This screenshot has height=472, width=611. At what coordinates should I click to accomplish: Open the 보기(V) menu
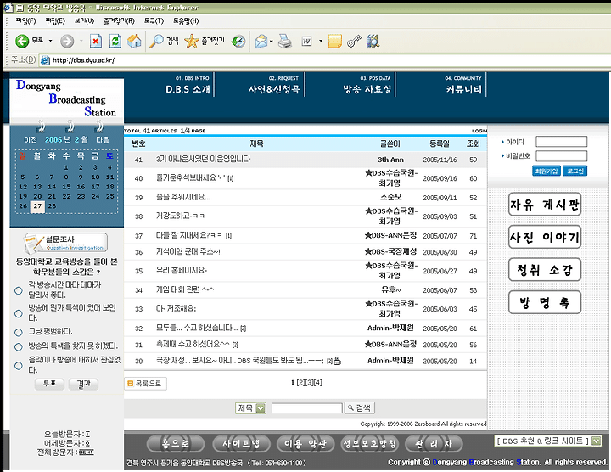pyautogui.click(x=84, y=21)
